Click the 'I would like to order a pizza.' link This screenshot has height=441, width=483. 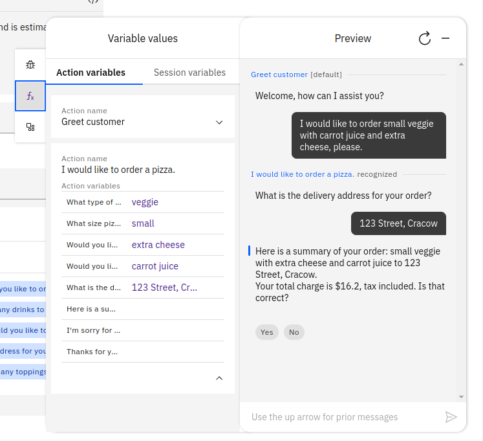(302, 174)
